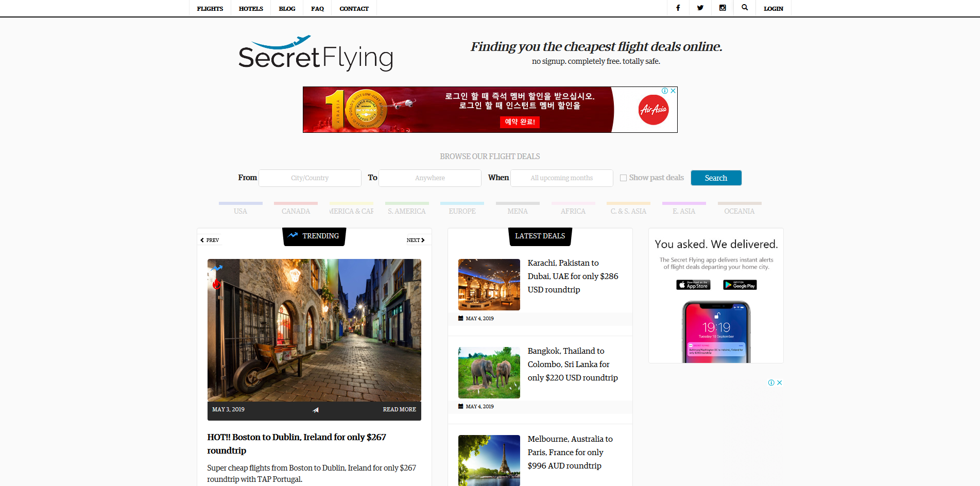The width and height of the screenshot is (980, 486).
Task: Click the phone app preview image
Action: [716, 332]
